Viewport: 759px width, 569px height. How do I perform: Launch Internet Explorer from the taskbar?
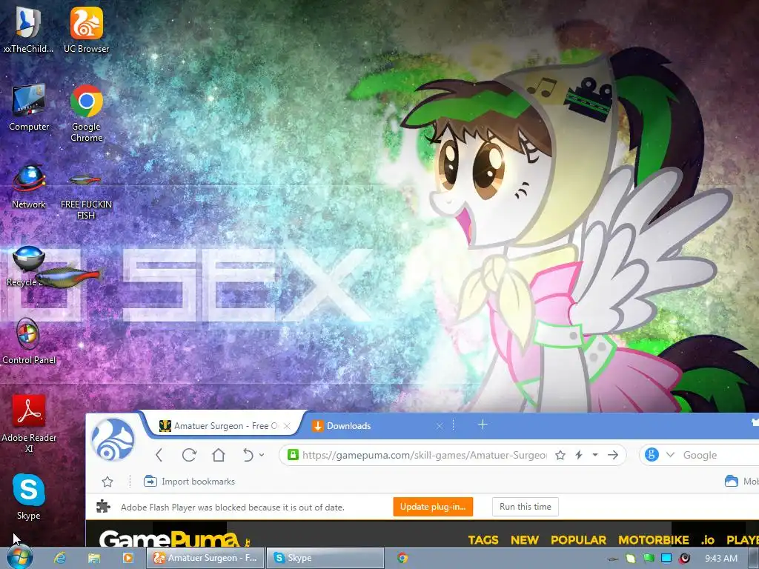click(x=60, y=558)
